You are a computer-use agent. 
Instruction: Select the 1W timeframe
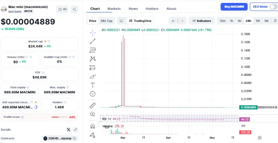tap(258, 21)
